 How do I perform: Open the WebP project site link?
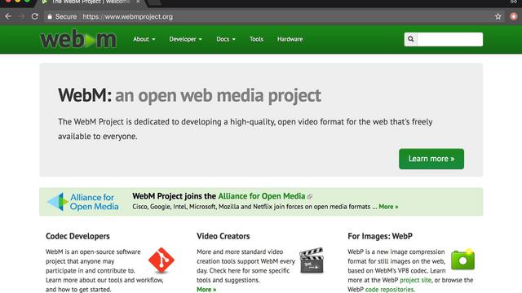point(415,280)
